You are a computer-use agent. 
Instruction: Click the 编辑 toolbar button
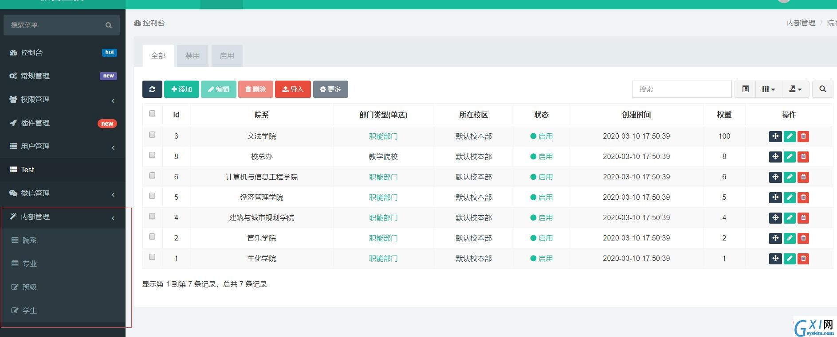pyautogui.click(x=219, y=89)
